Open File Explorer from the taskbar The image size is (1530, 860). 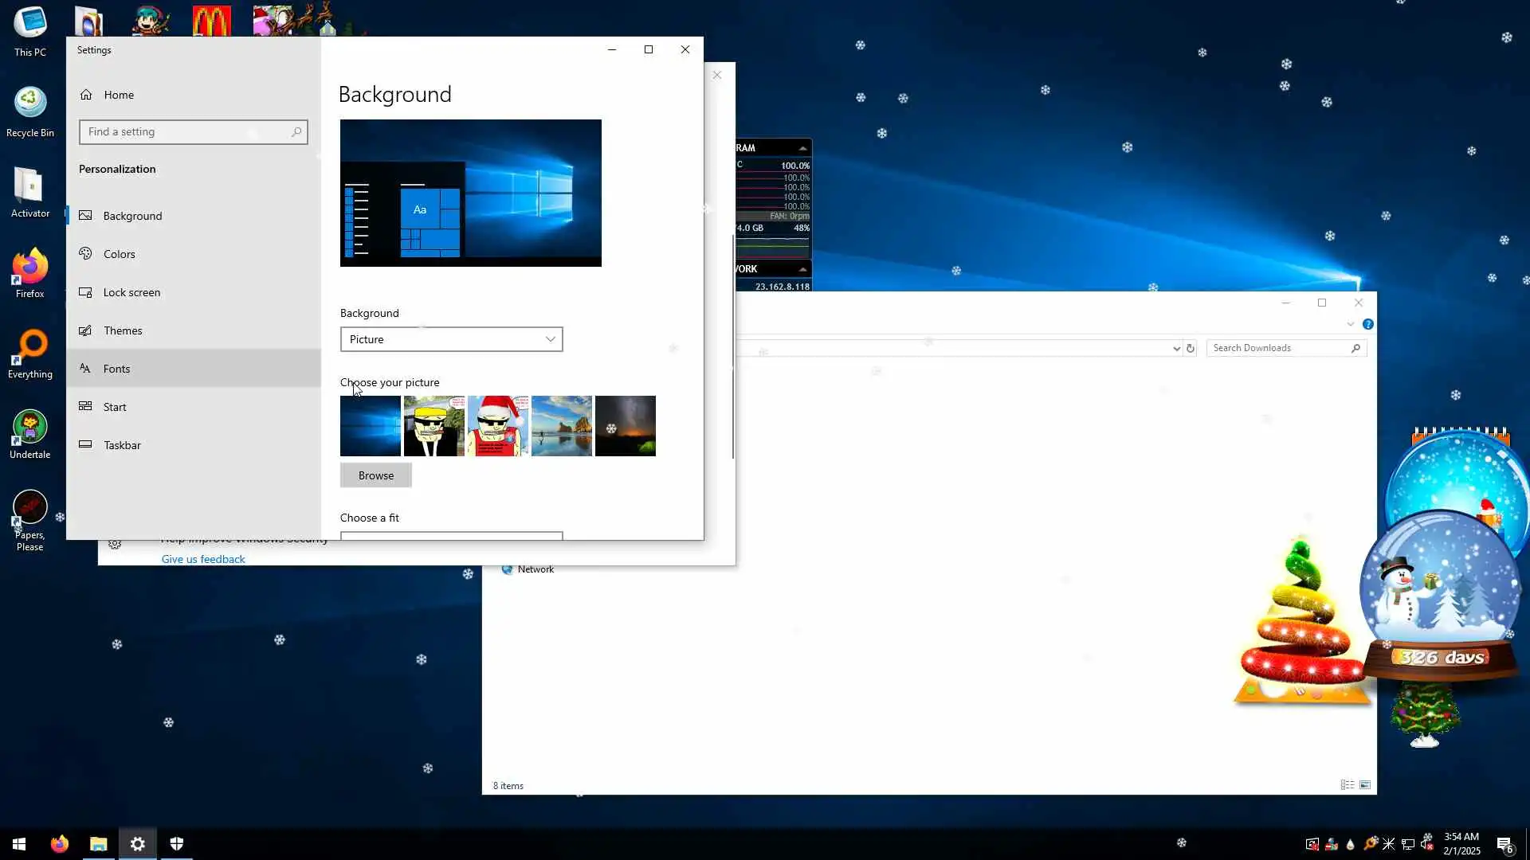(x=98, y=844)
